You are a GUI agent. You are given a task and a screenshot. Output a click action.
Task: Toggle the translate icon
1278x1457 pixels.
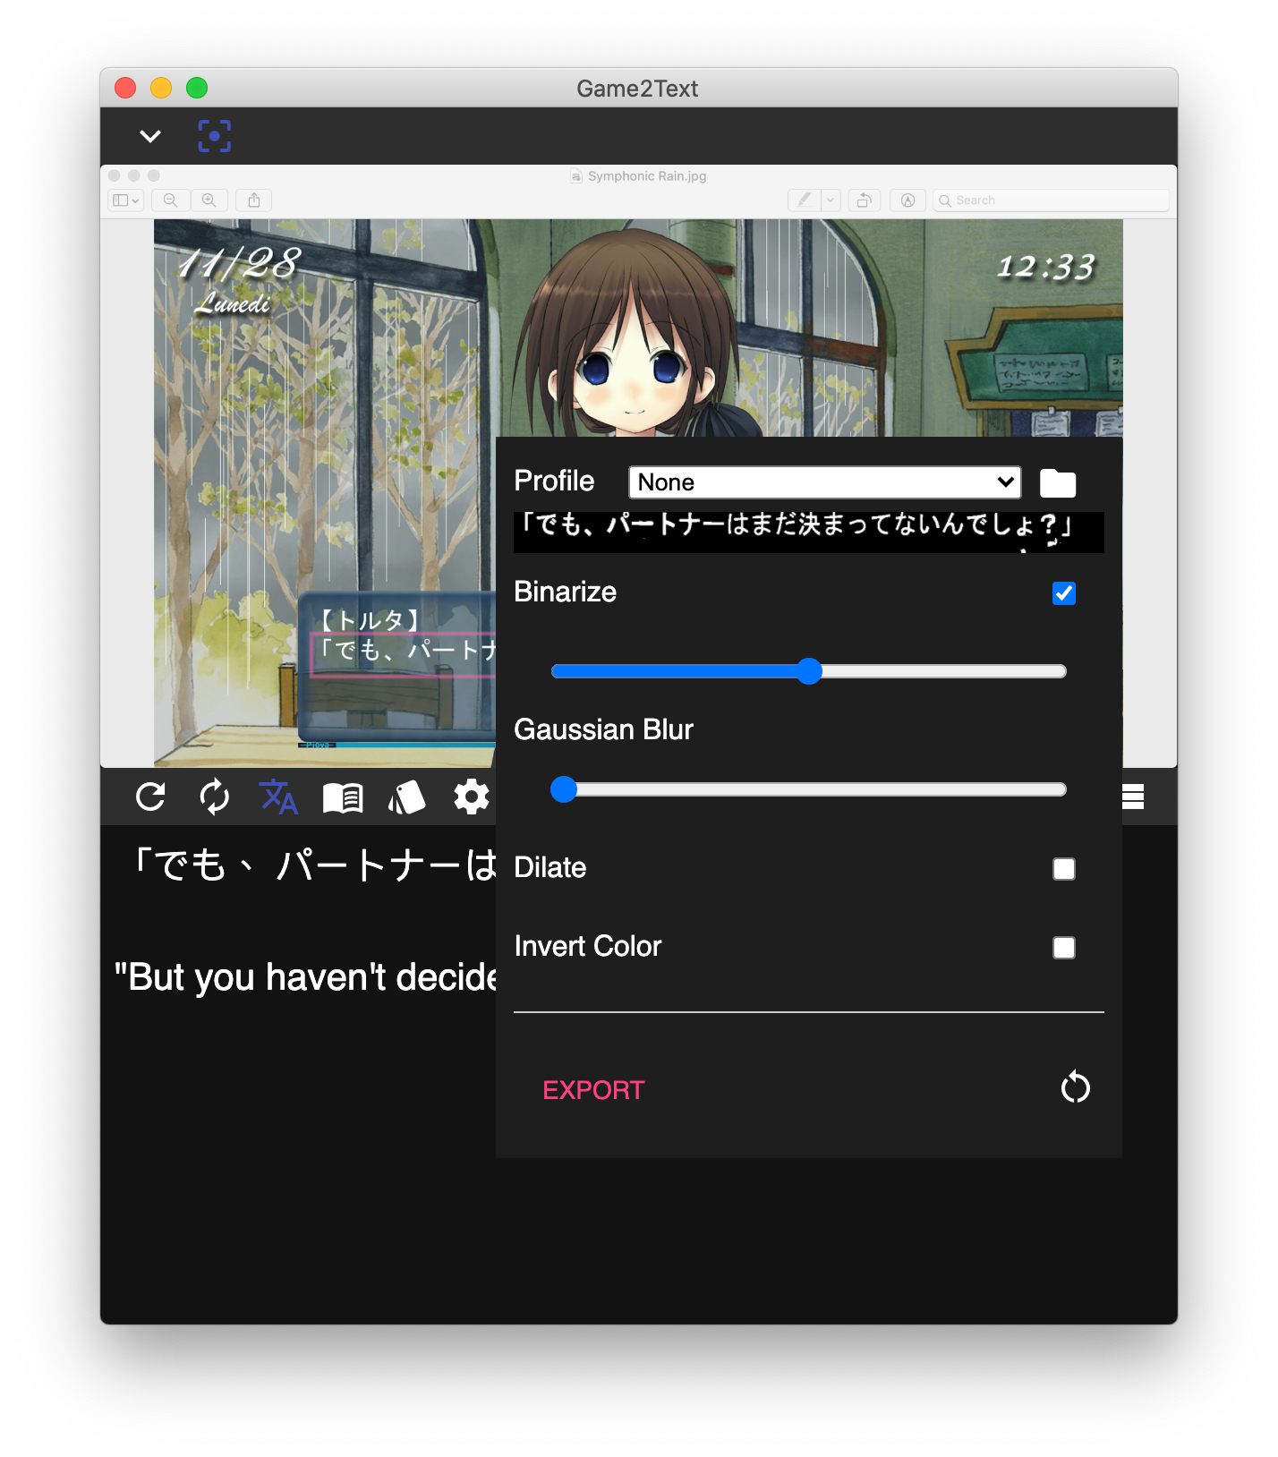[278, 797]
